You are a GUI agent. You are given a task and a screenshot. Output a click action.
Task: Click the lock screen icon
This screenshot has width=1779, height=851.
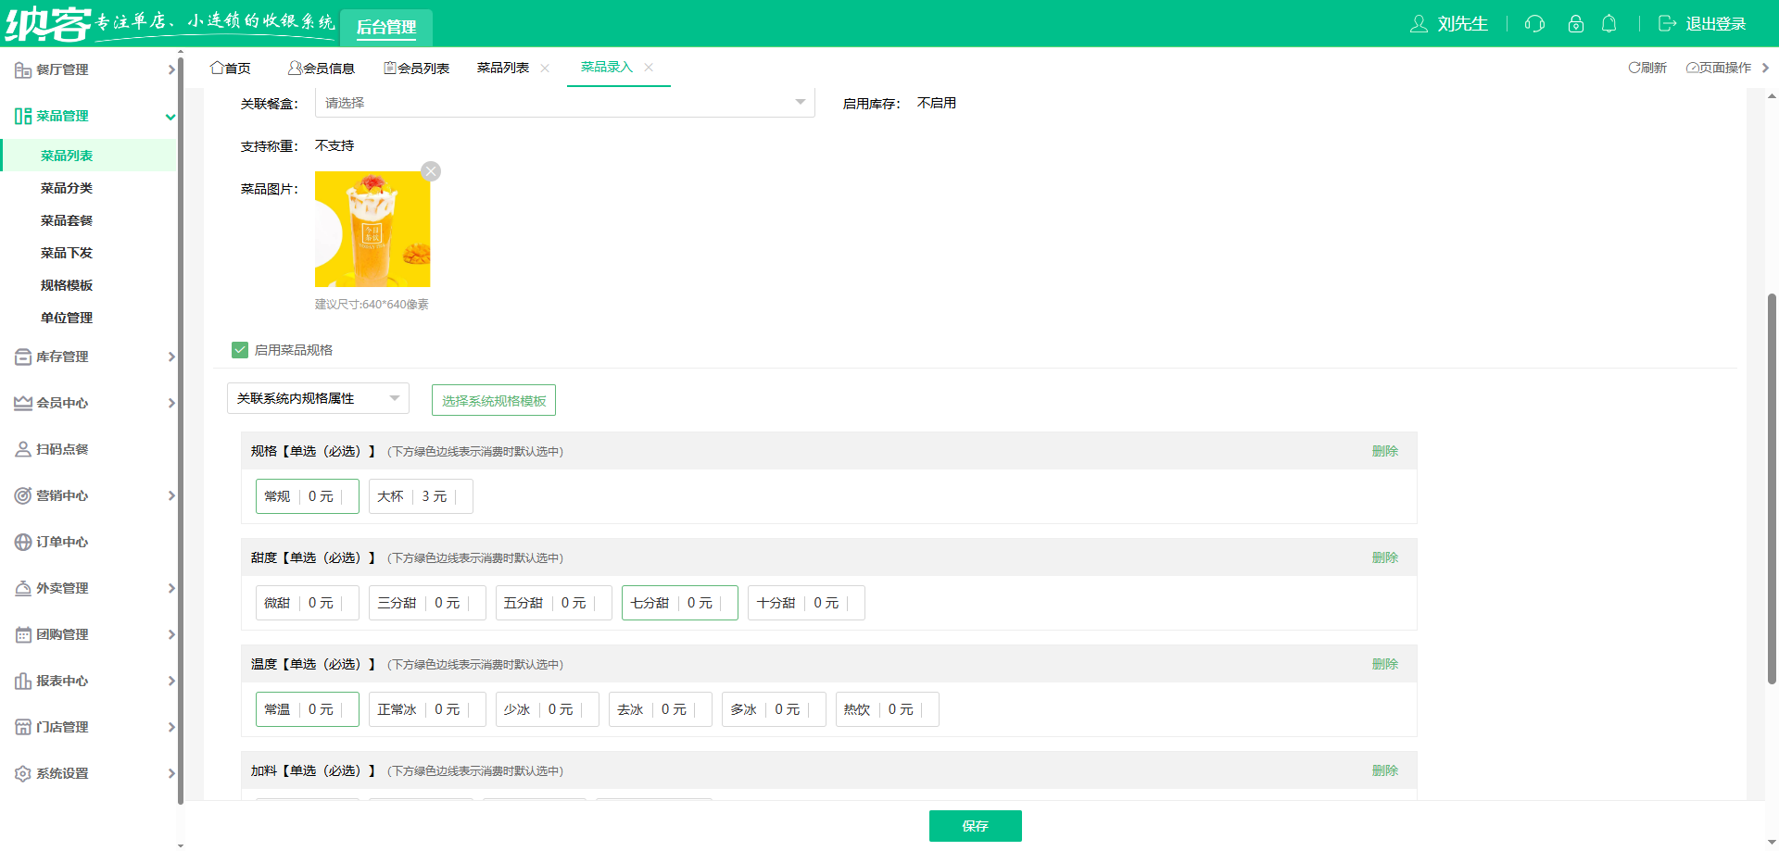(1575, 24)
